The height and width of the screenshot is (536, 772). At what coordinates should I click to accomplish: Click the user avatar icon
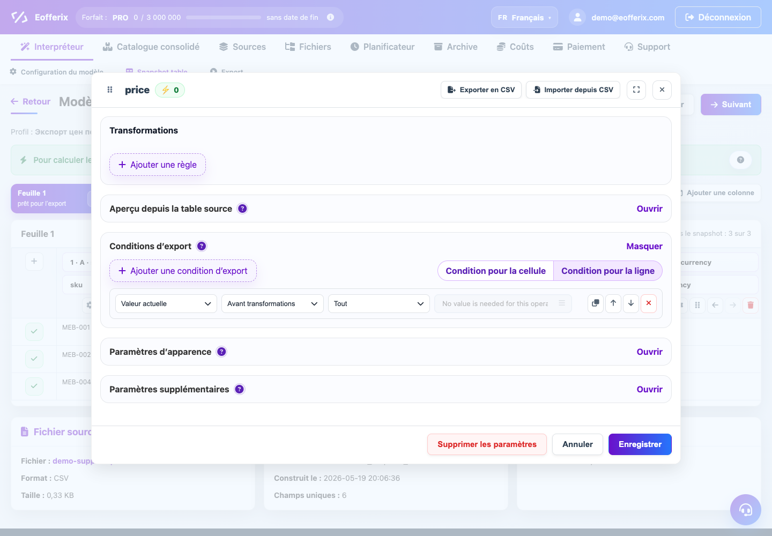coord(577,17)
